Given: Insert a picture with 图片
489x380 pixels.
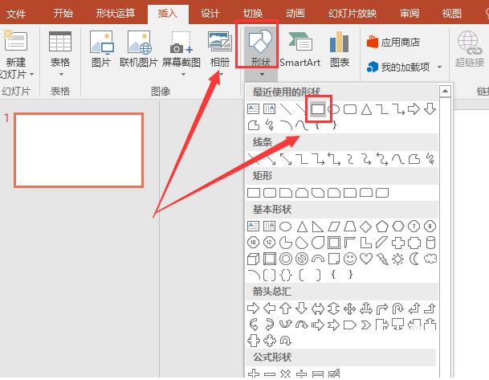Looking at the screenshot, I should [101, 49].
